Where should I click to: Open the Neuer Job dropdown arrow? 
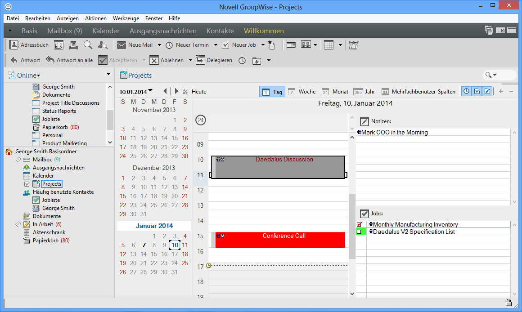tap(263, 45)
